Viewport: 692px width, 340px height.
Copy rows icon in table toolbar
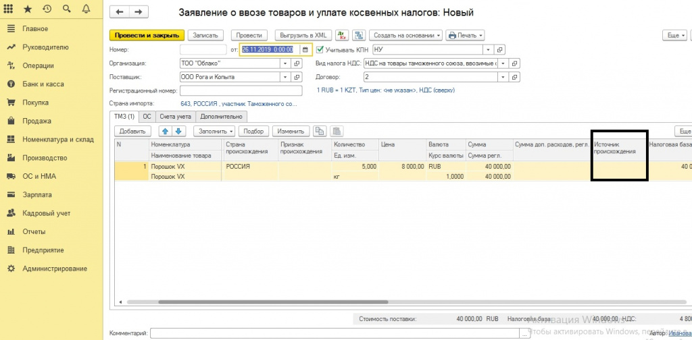(x=319, y=132)
